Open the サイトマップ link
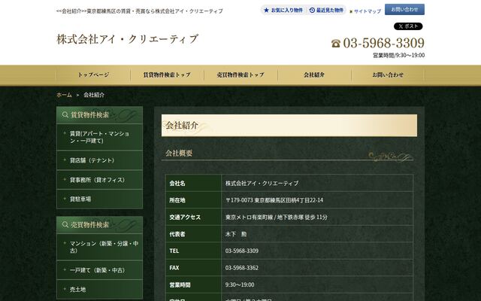The width and height of the screenshot is (481, 301). tap(368, 11)
